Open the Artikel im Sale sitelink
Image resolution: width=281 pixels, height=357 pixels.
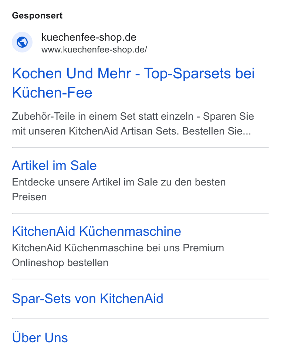click(54, 165)
